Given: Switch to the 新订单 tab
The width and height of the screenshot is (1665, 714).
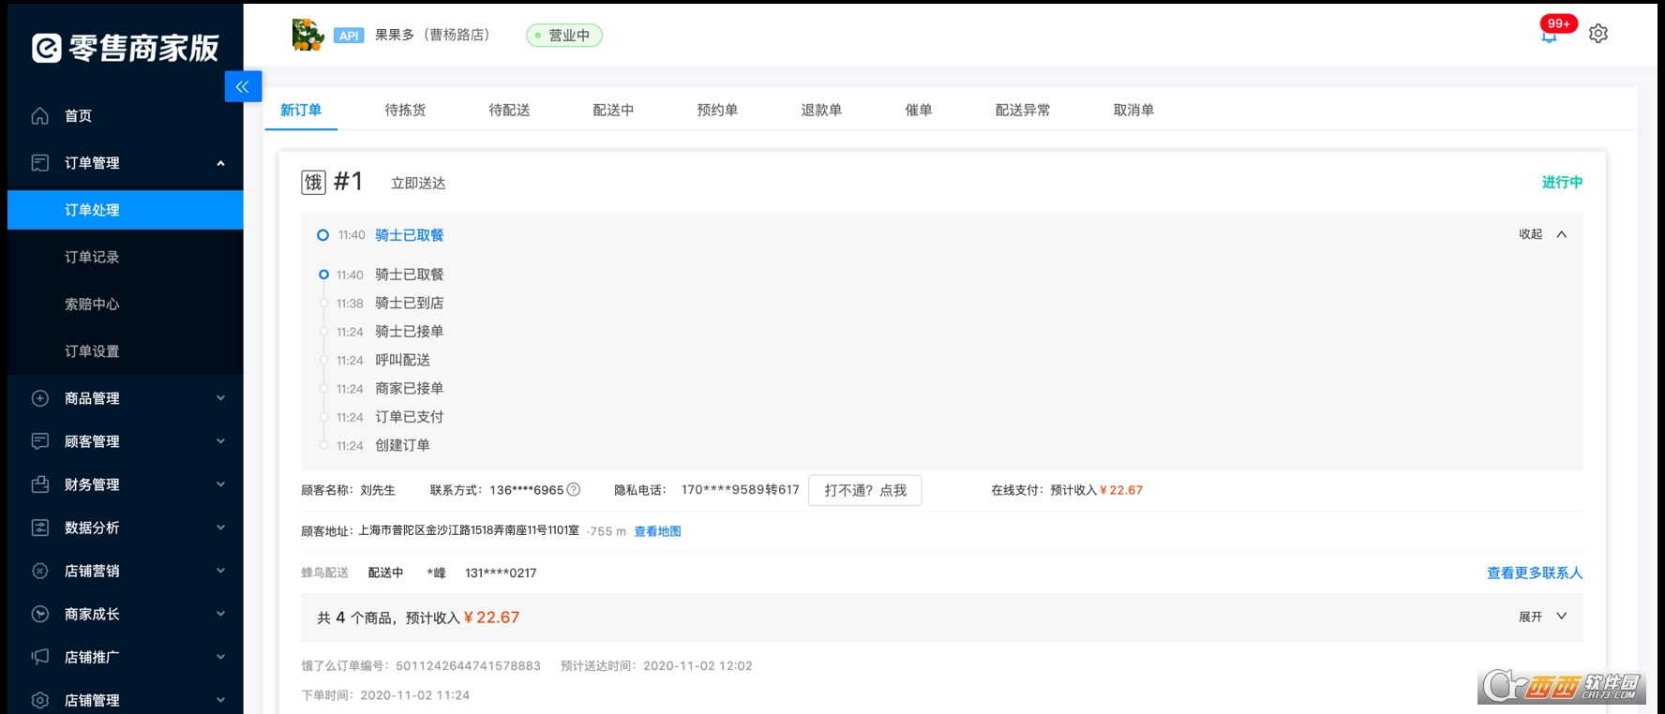Looking at the screenshot, I should [x=301, y=110].
